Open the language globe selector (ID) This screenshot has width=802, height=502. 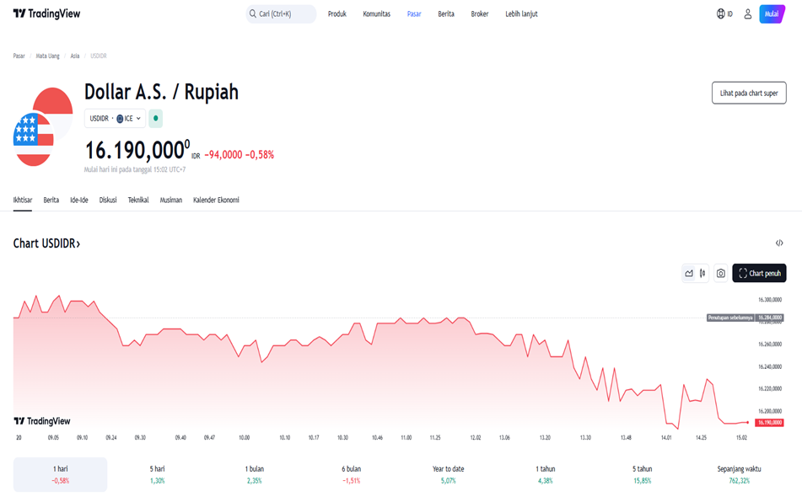click(x=724, y=13)
